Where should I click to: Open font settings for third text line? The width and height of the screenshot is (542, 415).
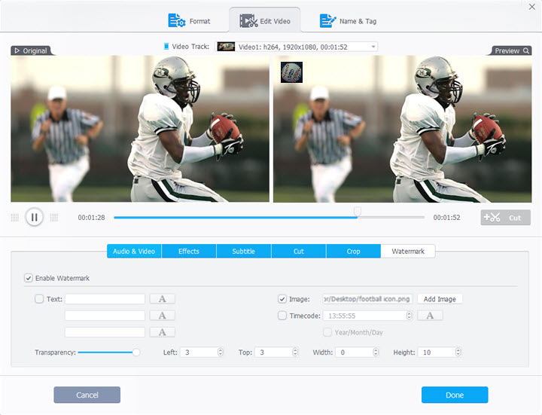click(162, 332)
